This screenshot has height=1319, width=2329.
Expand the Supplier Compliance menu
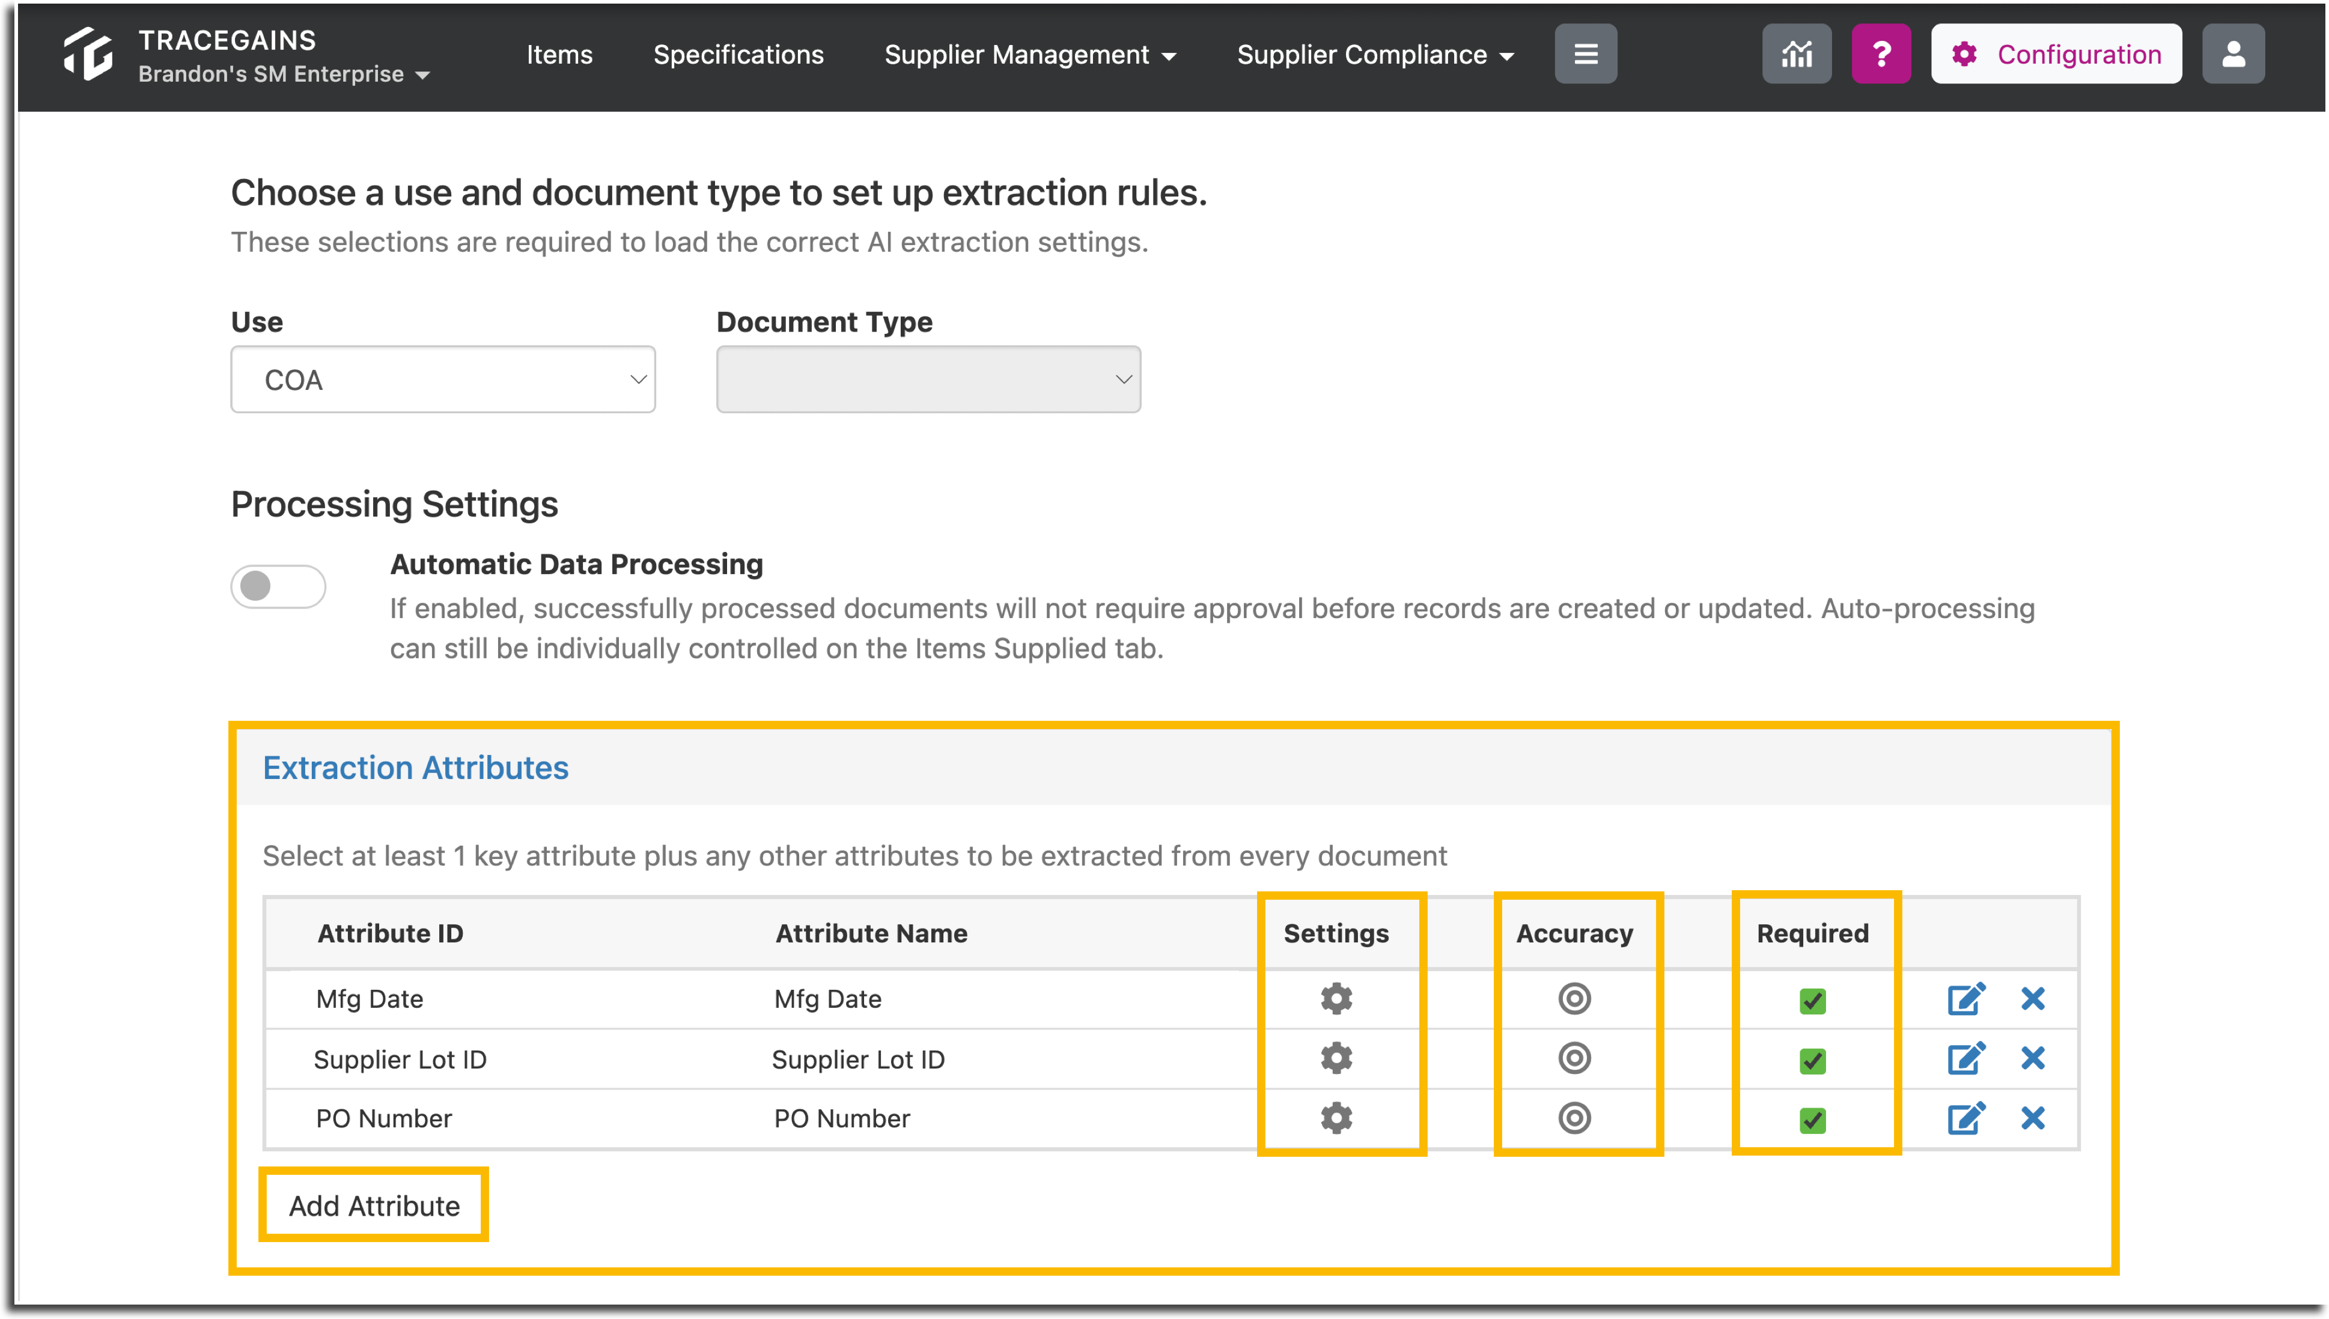click(1375, 54)
